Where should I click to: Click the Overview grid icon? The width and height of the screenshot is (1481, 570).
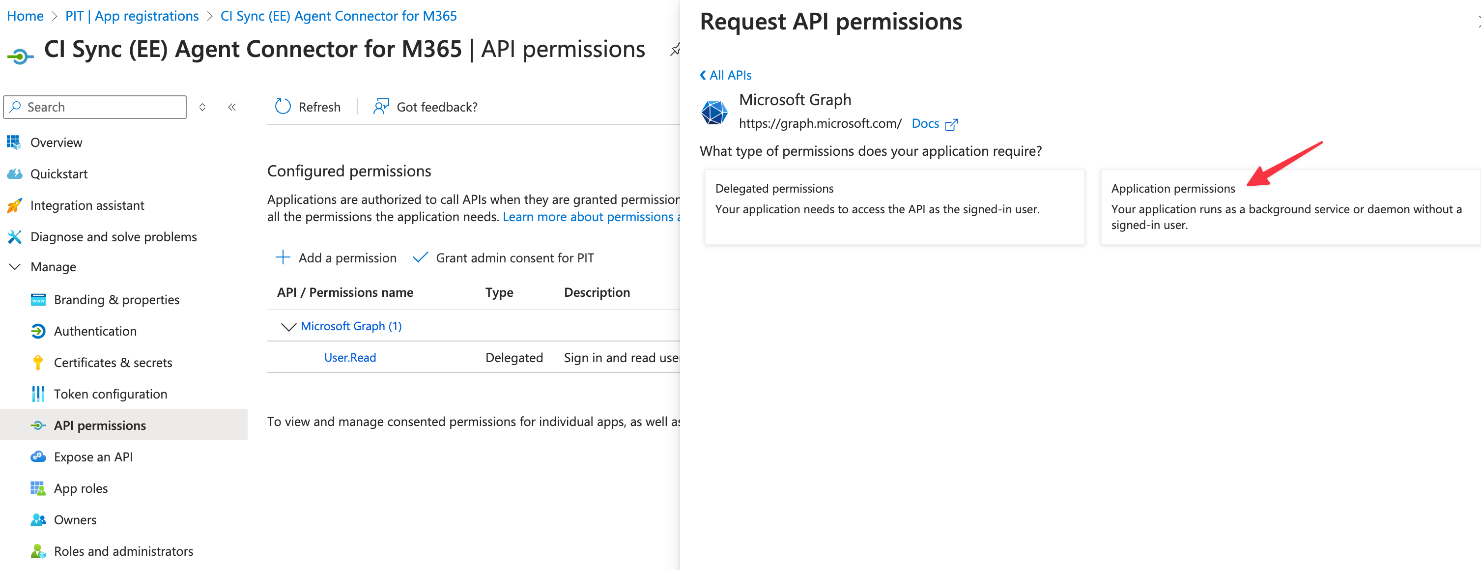(14, 142)
